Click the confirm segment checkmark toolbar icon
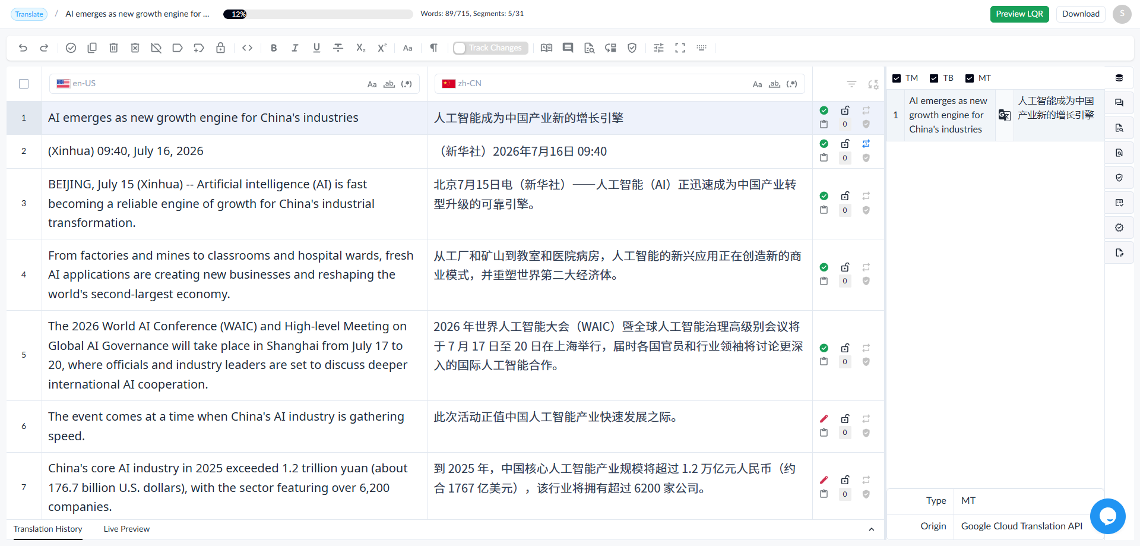 click(71, 48)
